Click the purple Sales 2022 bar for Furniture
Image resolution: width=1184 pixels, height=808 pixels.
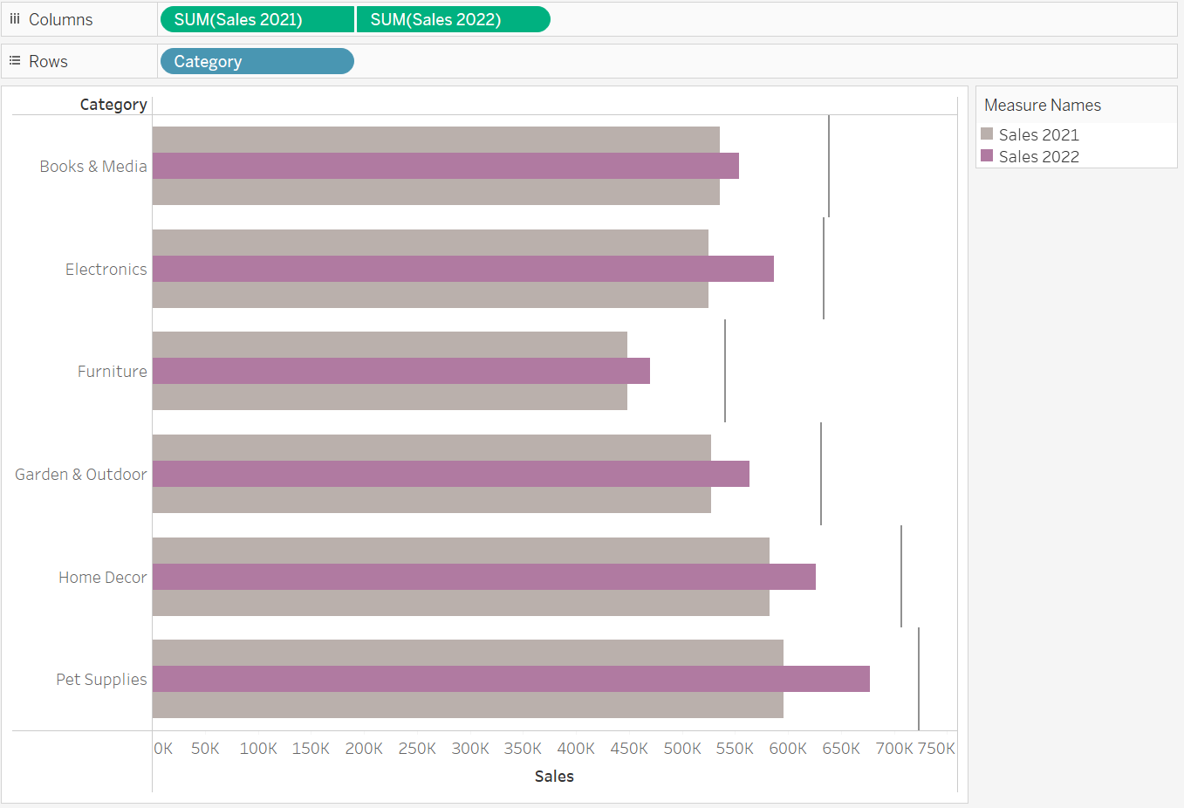[401, 371]
